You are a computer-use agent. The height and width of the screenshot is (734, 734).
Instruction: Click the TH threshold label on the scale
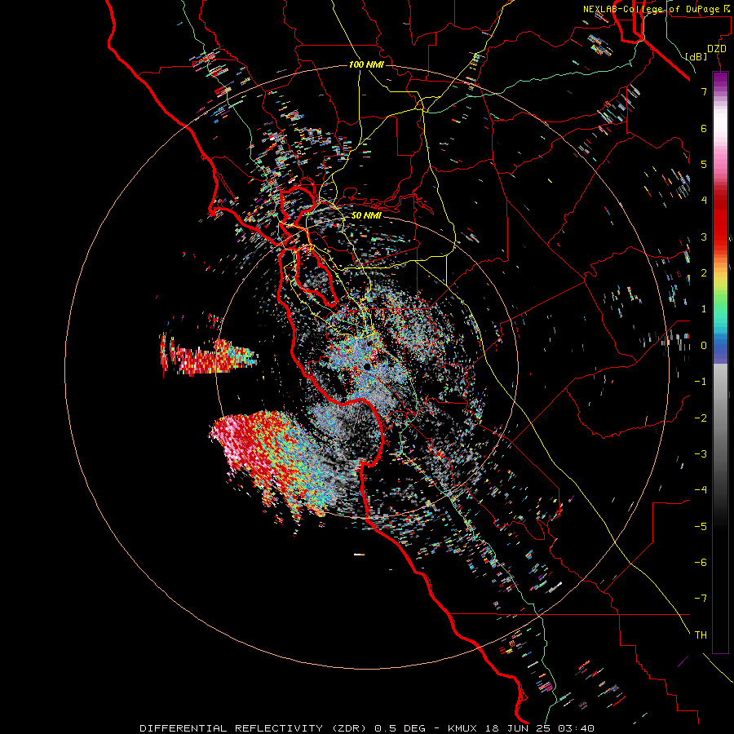701,635
